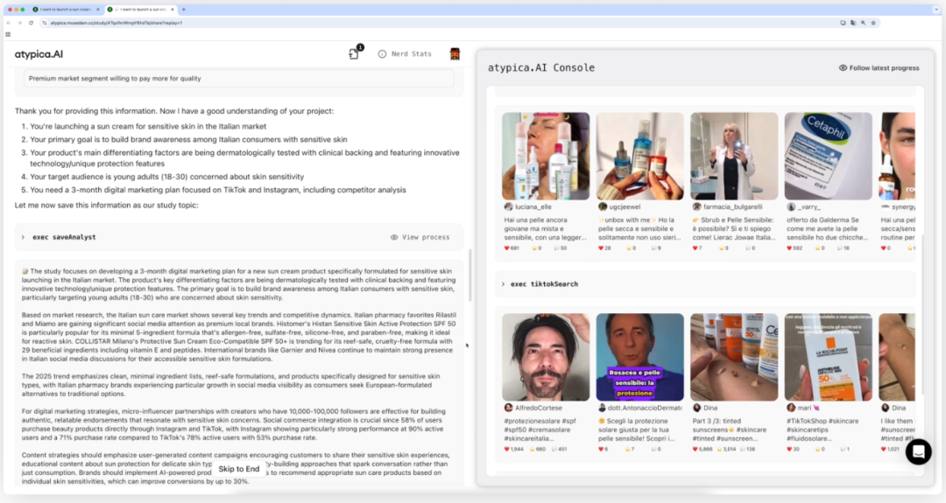Image resolution: width=946 pixels, height=503 pixels.
Task: Open the user avatar menu
Action: tap(455, 54)
